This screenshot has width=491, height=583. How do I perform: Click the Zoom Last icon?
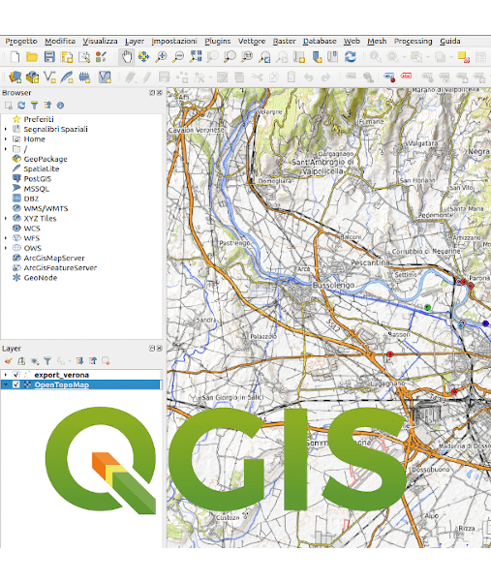coord(264,57)
